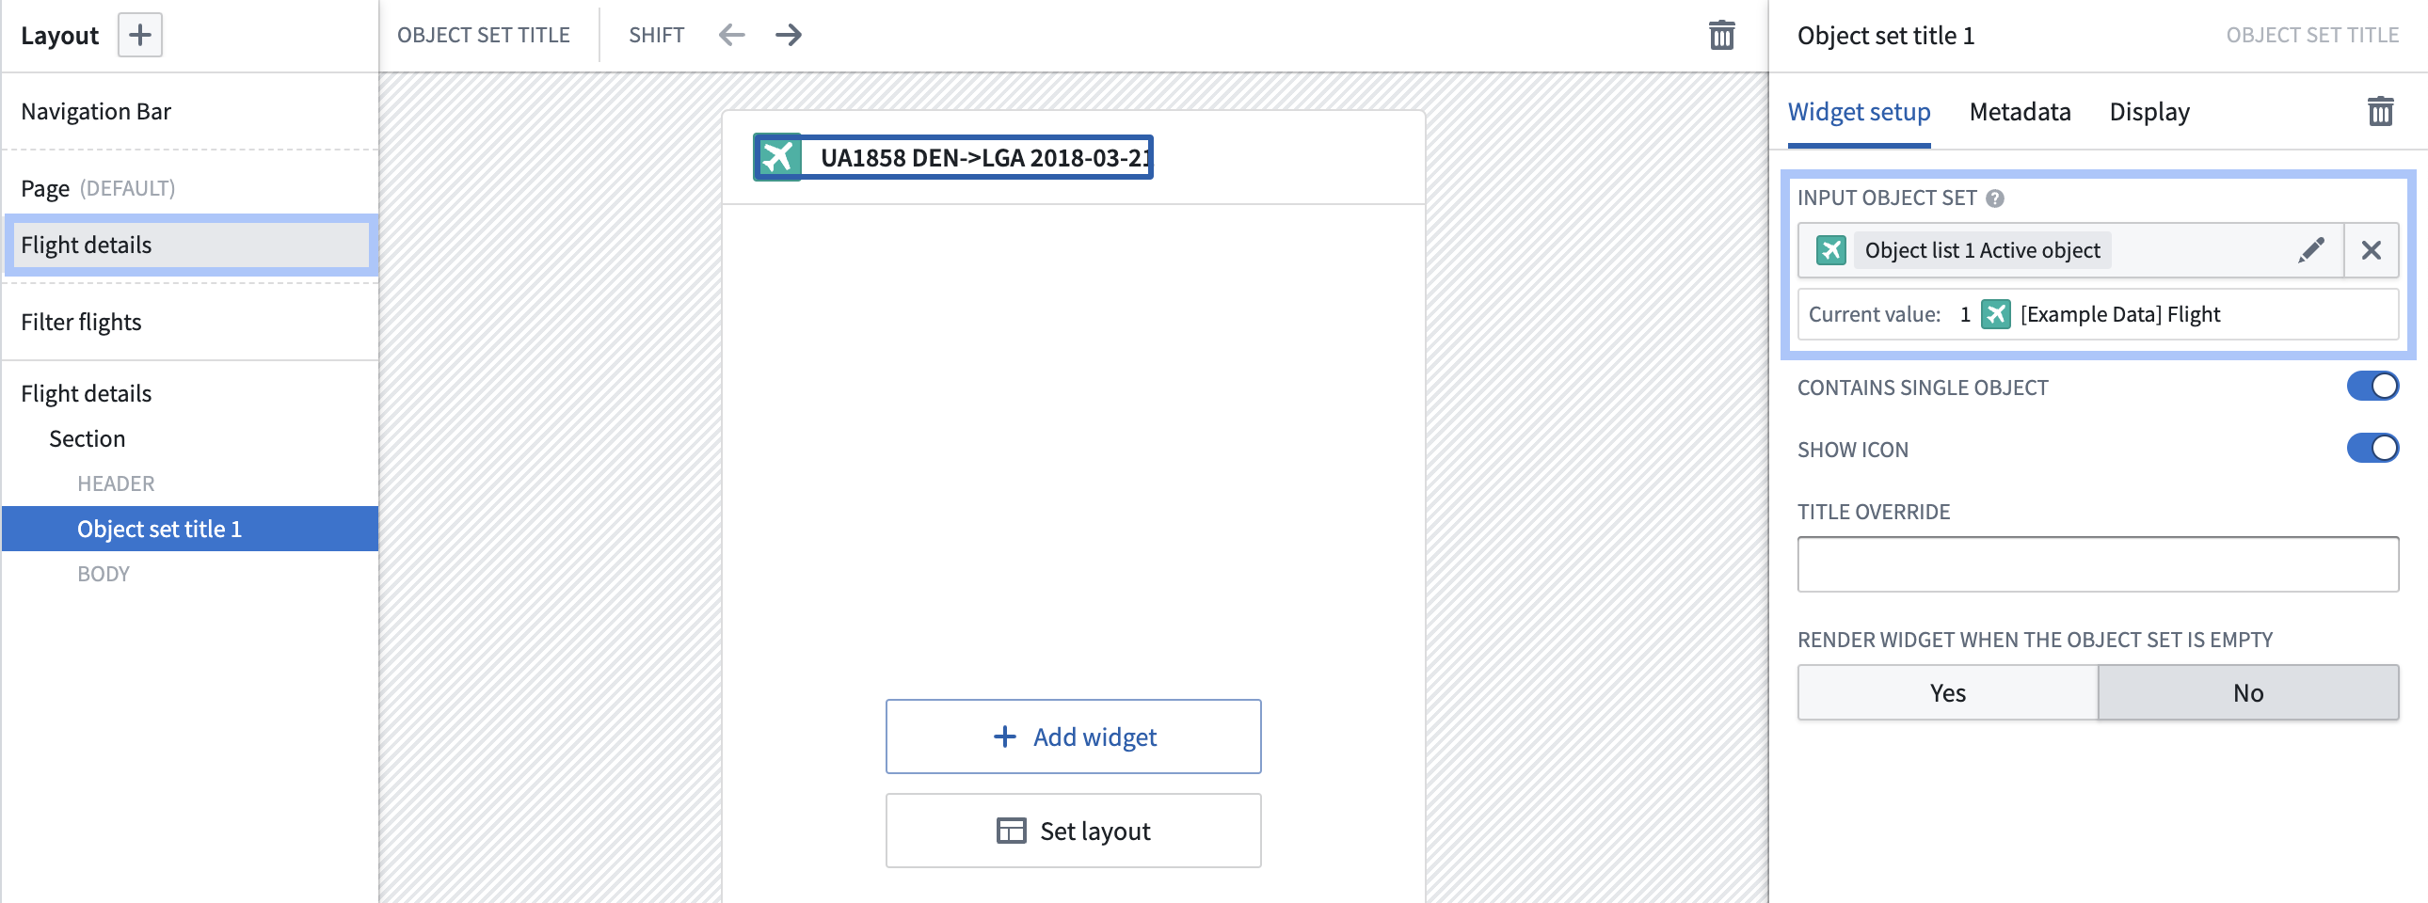Delete widget using the center toolbar trash icon
Screen dimensions: 2428x903
(1721, 35)
